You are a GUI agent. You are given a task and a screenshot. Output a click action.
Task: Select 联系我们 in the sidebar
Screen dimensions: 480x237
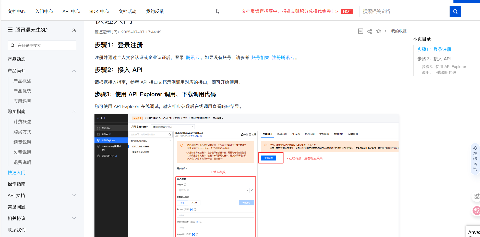point(17,230)
